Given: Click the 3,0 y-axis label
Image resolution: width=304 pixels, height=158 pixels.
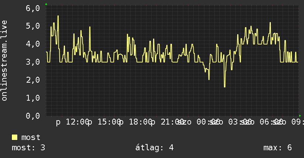Looking at the screenshot, I should point(33,62).
